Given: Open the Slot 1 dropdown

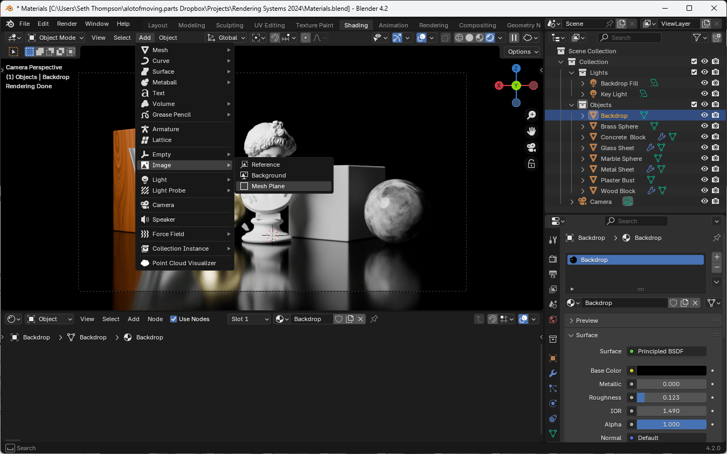Looking at the screenshot, I should pos(249,319).
